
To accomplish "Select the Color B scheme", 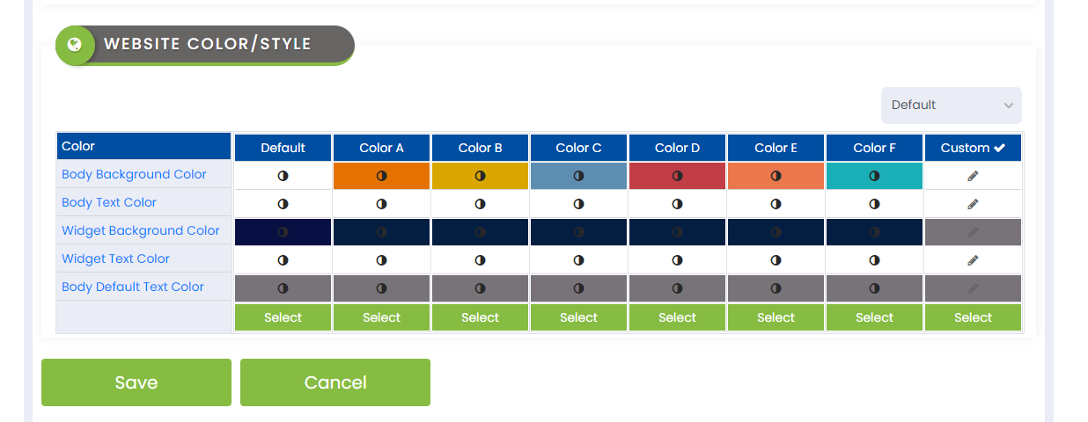I will tap(480, 317).
